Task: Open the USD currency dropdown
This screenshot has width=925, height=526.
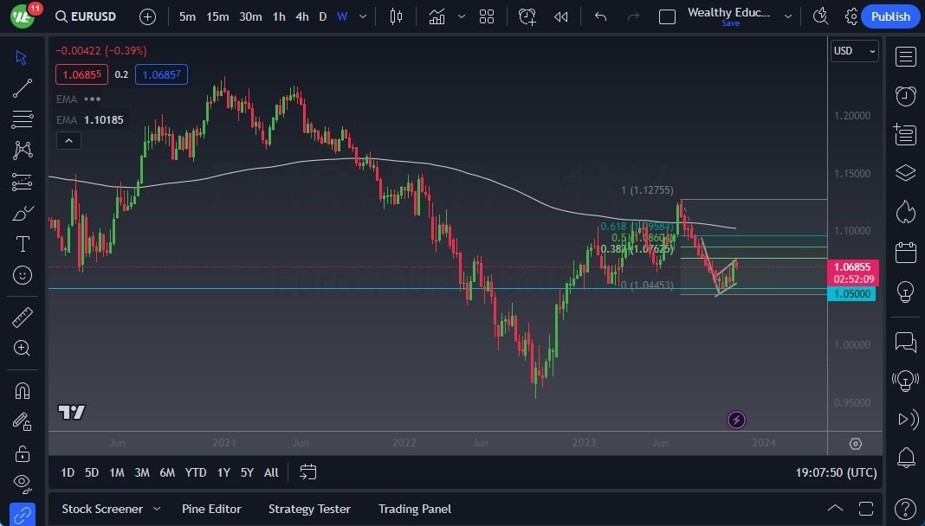Action: (x=854, y=51)
